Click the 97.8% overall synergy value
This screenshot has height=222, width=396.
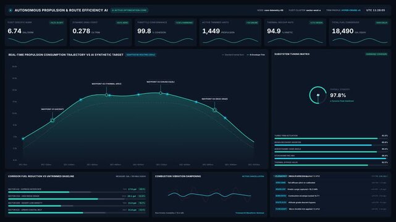[x=338, y=95]
